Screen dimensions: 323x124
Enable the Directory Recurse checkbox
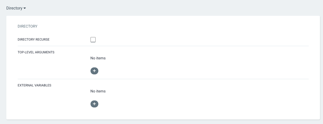93,40
